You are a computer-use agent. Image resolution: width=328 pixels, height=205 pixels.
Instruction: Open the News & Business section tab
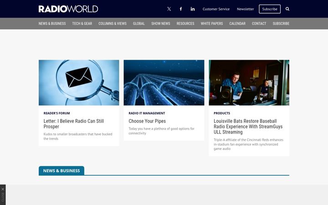point(61,171)
